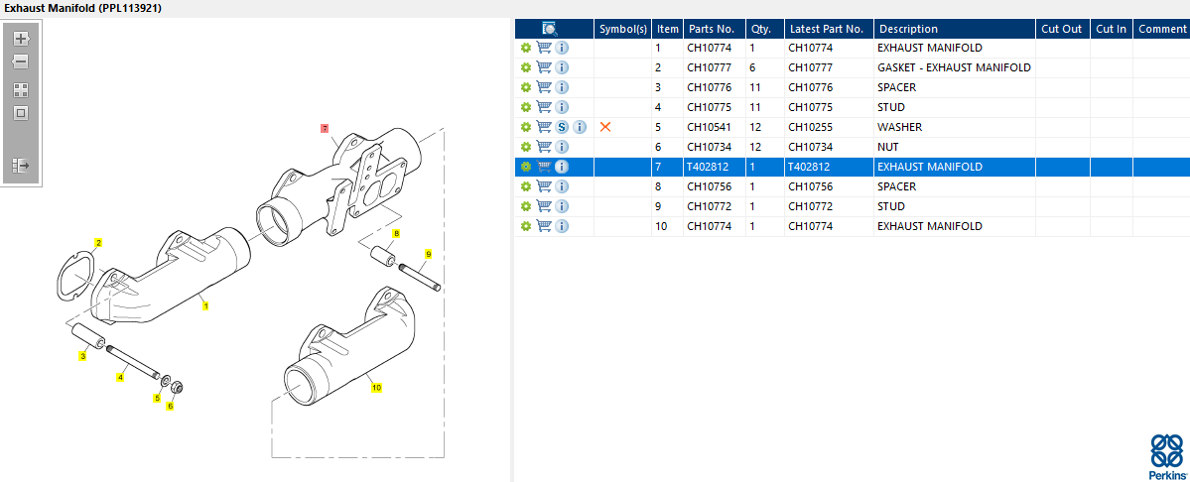Show info for item 3 SPACER CH10776

(x=563, y=87)
